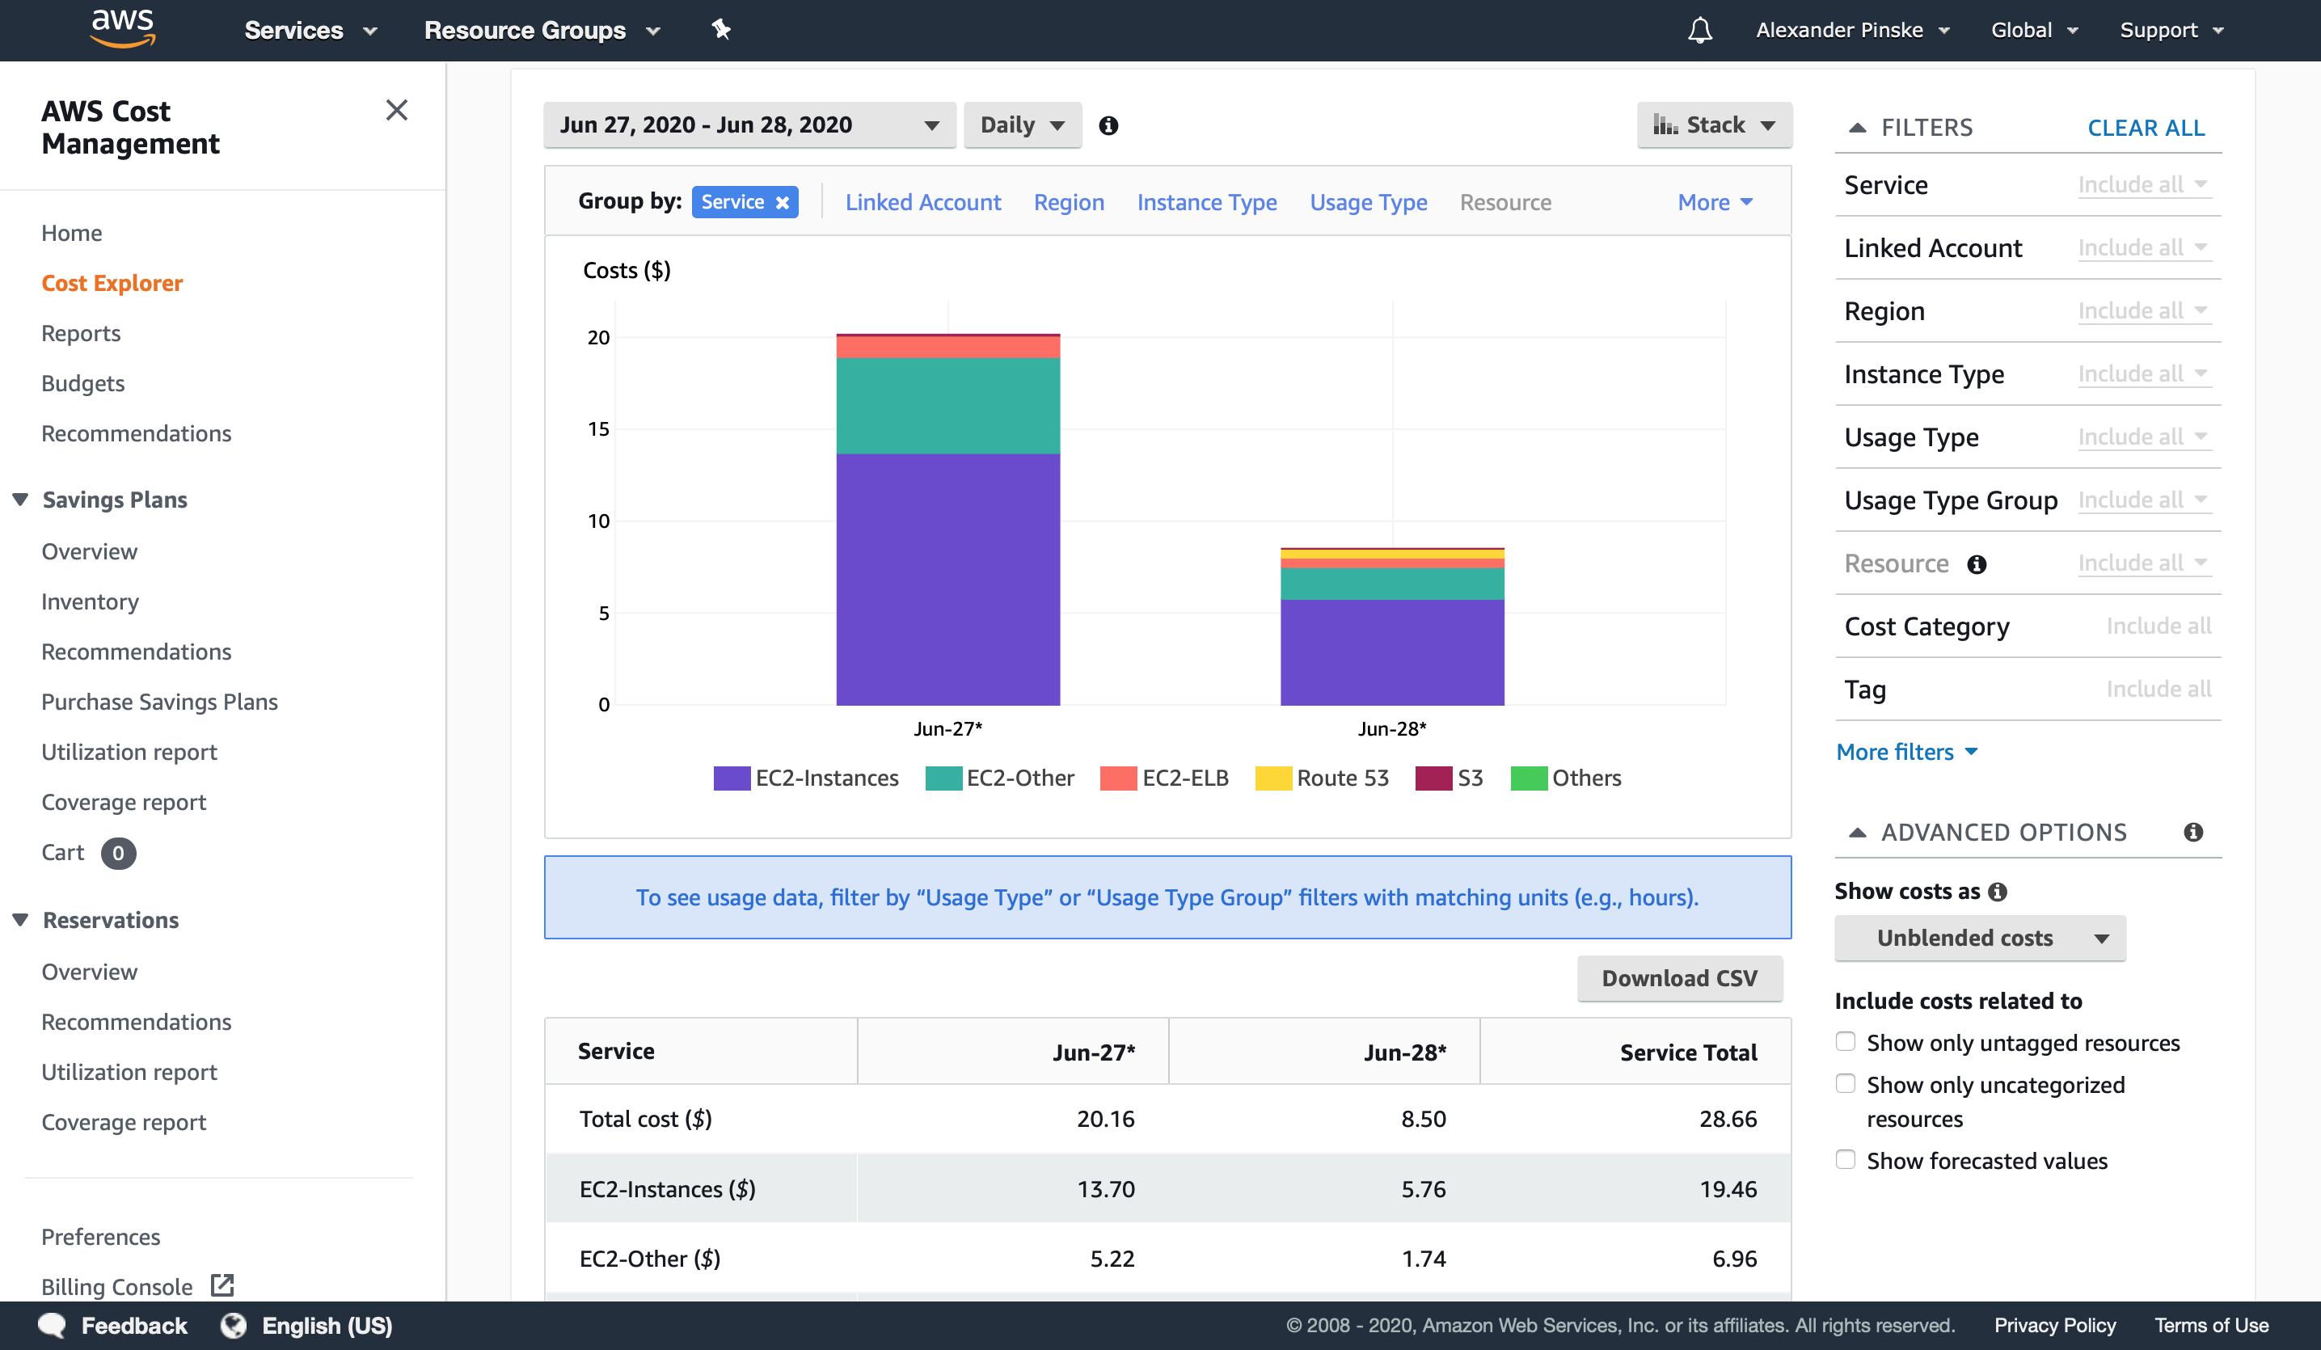Group by Usage Type
The height and width of the screenshot is (1350, 2321).
[1369, 203]
